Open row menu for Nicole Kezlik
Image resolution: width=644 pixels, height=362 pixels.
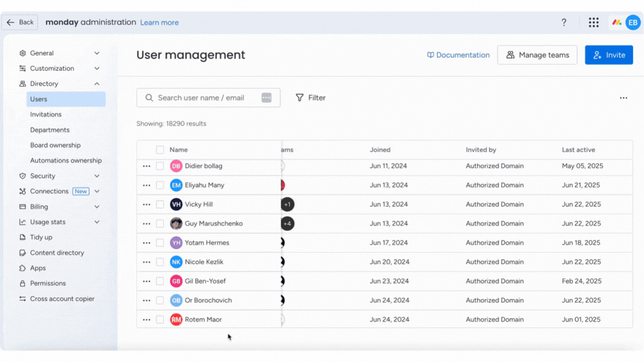(146, 262)
